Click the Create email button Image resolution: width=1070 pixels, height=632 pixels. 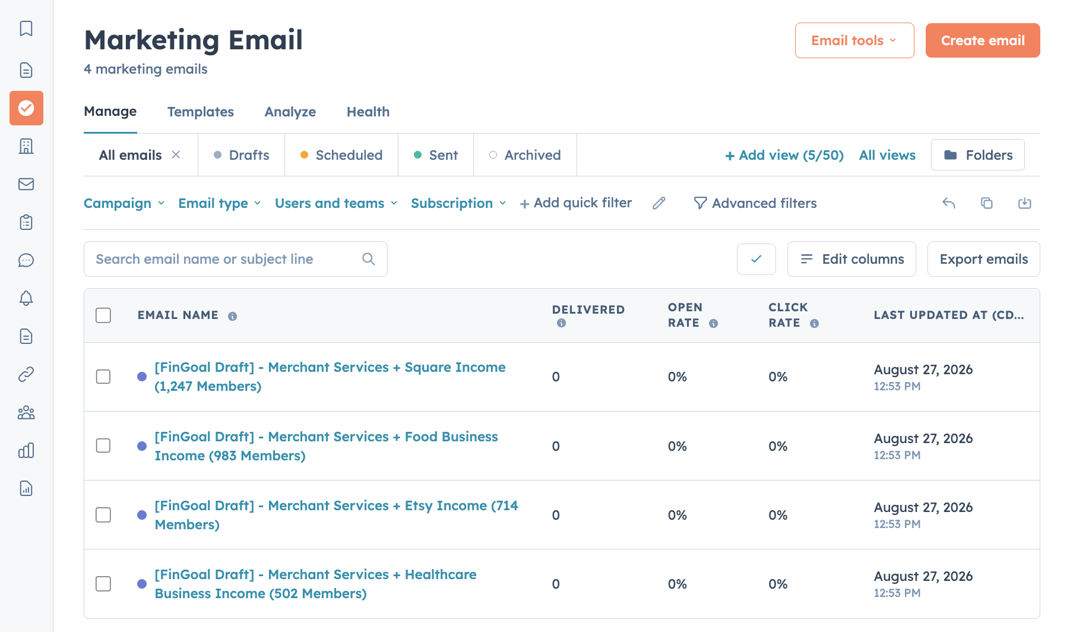coord(983,40)
